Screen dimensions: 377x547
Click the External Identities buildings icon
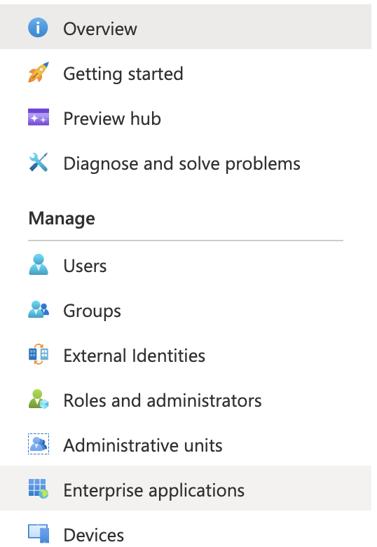39,354
